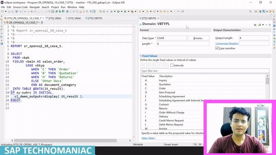This screenshot has width=276, height=155.
Task: Click the External Tools toolbar icon
Action: point(132,12)
